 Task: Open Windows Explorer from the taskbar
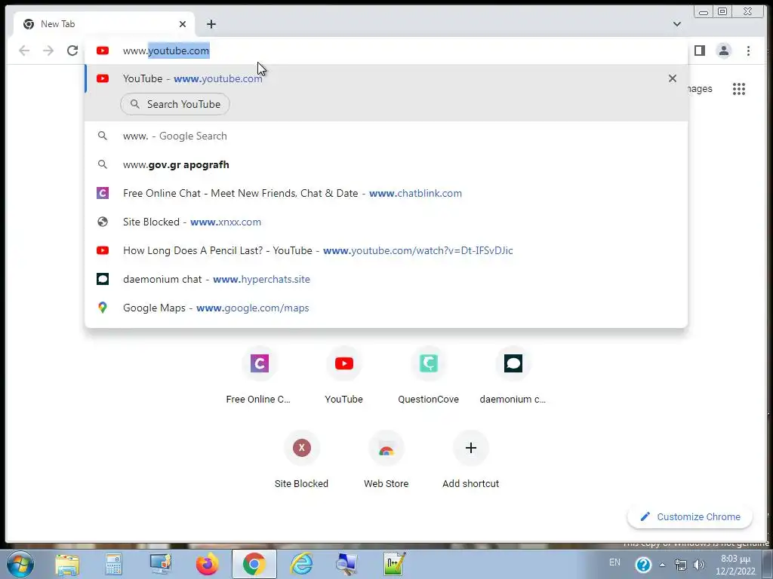pos(67,565)
